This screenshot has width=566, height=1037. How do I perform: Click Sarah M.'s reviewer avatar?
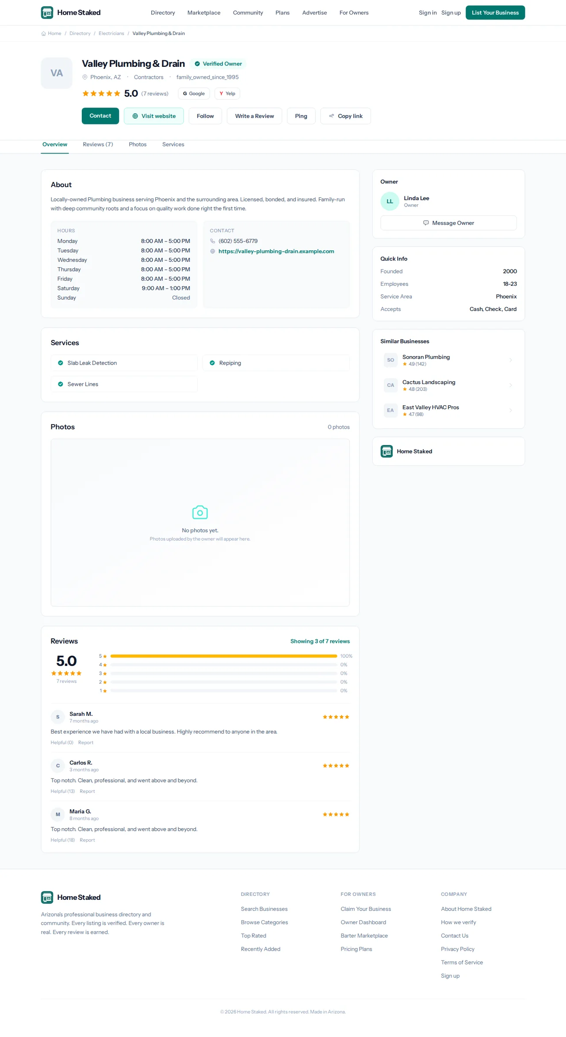[57, 717]
